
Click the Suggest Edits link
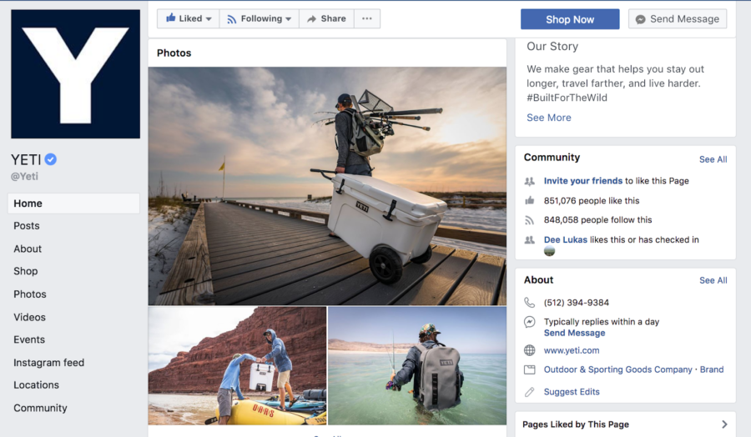pyautogui.click(x=572, y=392)
